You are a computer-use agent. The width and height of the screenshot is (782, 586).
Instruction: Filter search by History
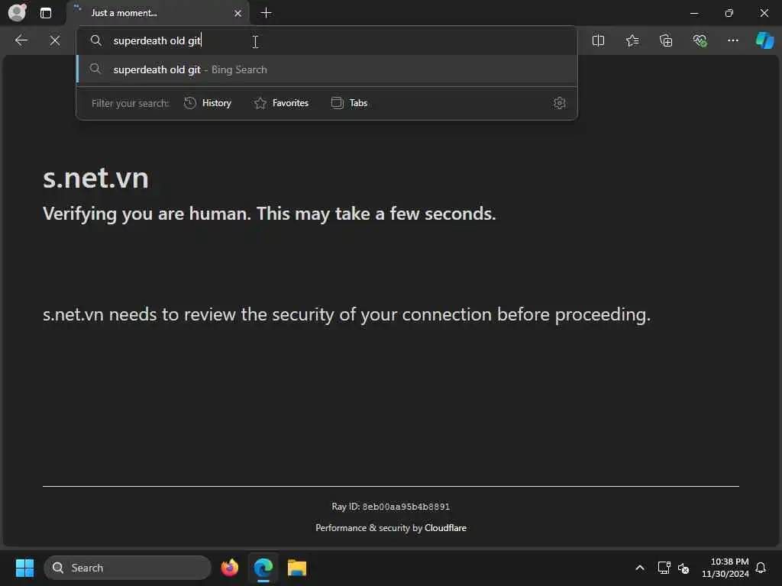(208, 103)
